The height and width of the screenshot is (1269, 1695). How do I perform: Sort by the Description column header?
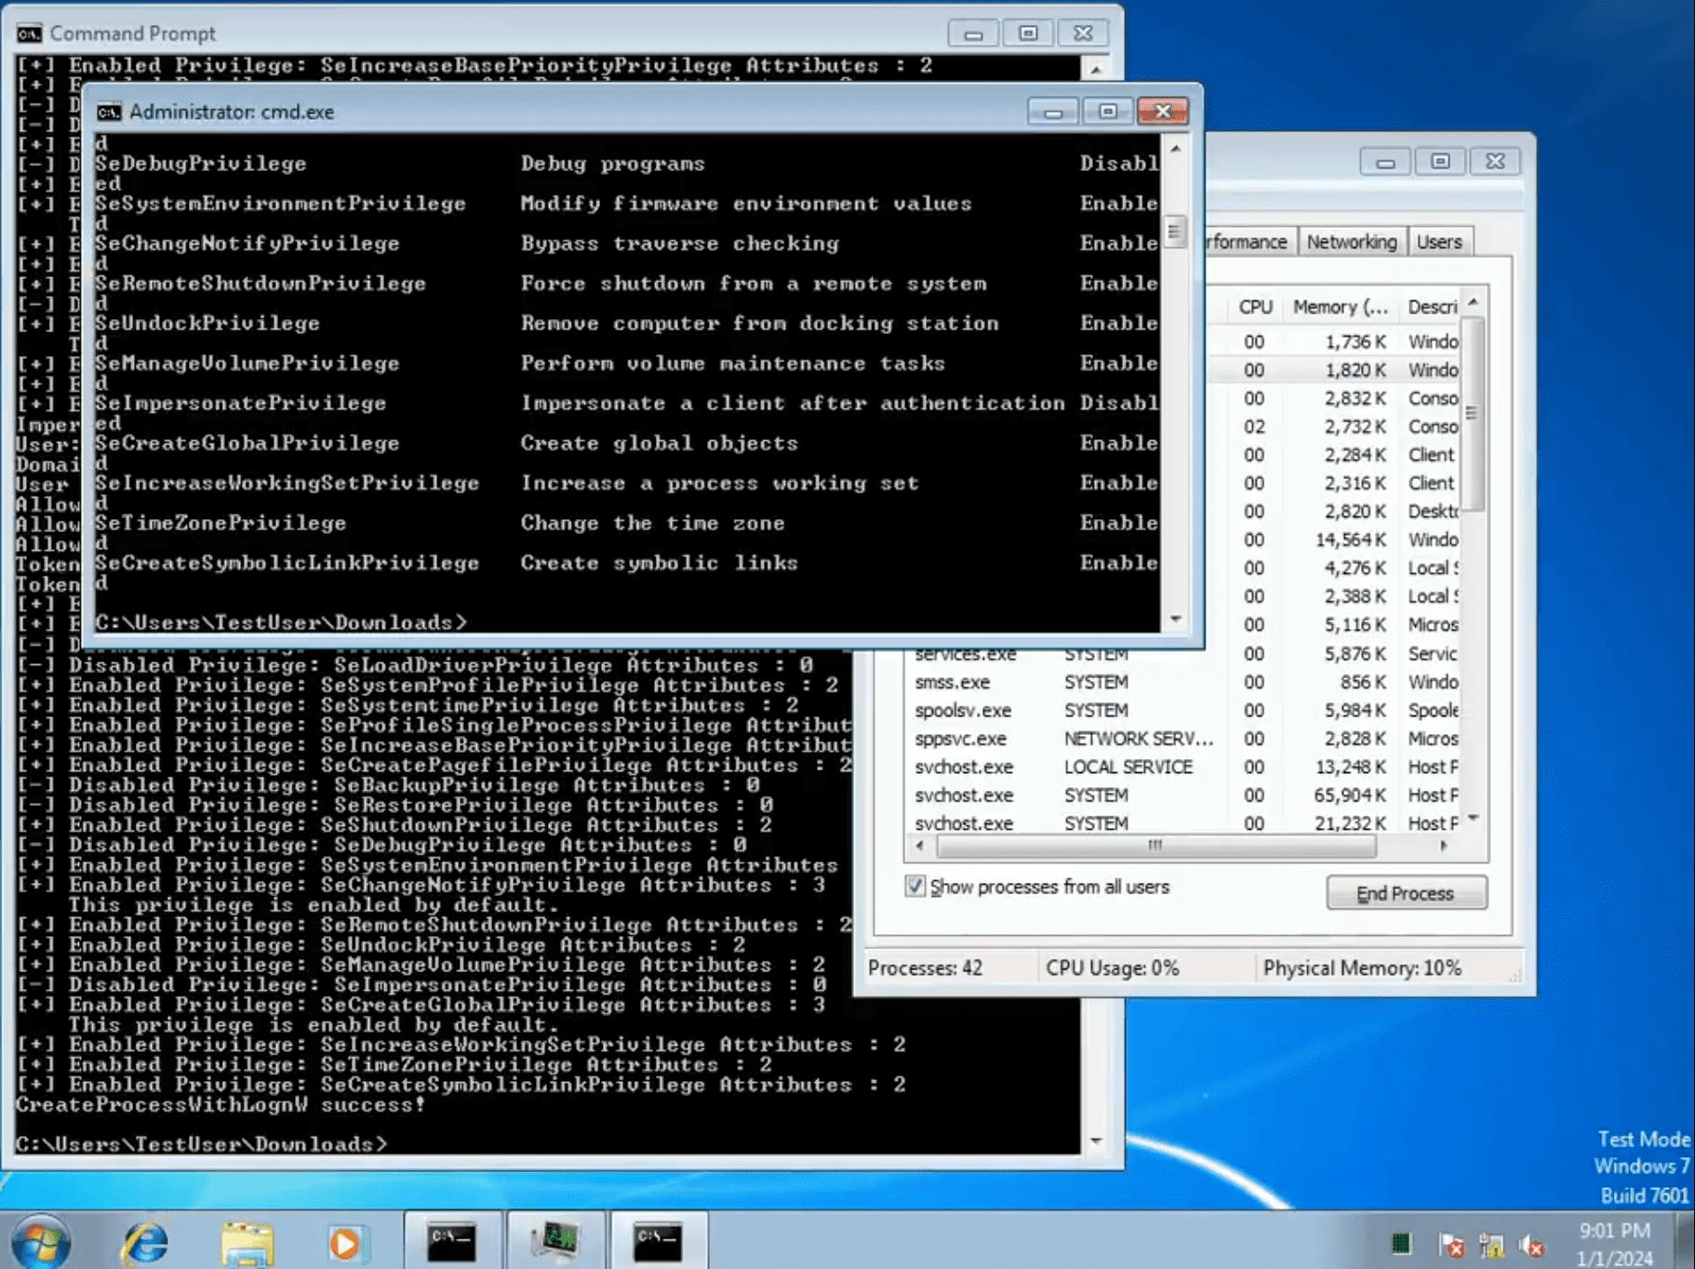(x=1431, y=307)
